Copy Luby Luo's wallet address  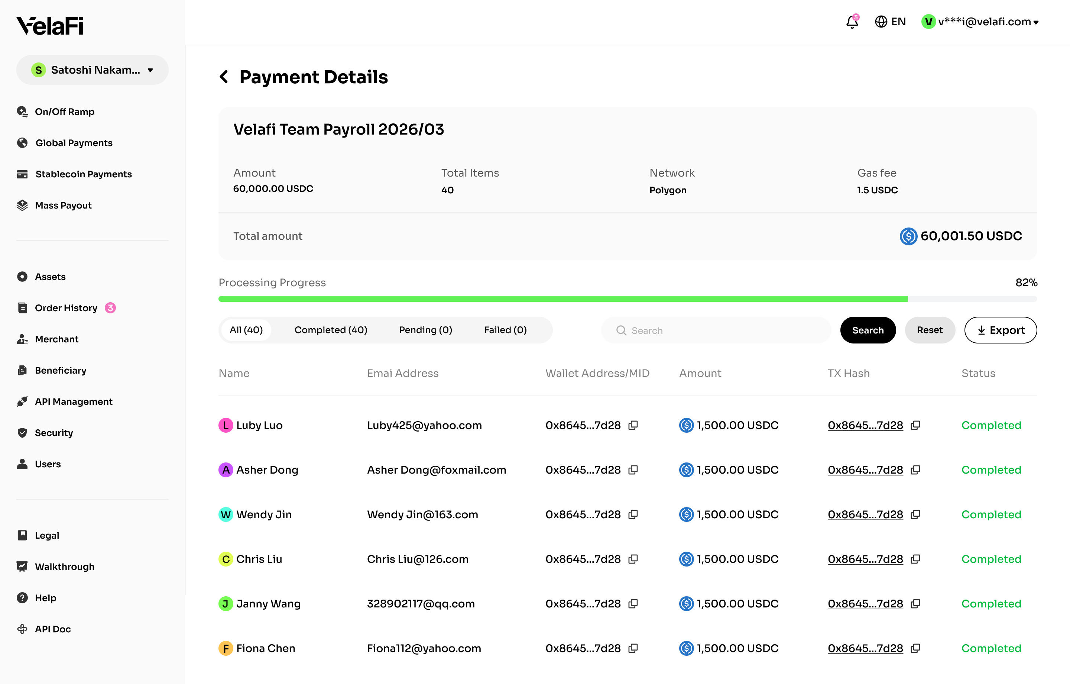[x=633, y=425]
